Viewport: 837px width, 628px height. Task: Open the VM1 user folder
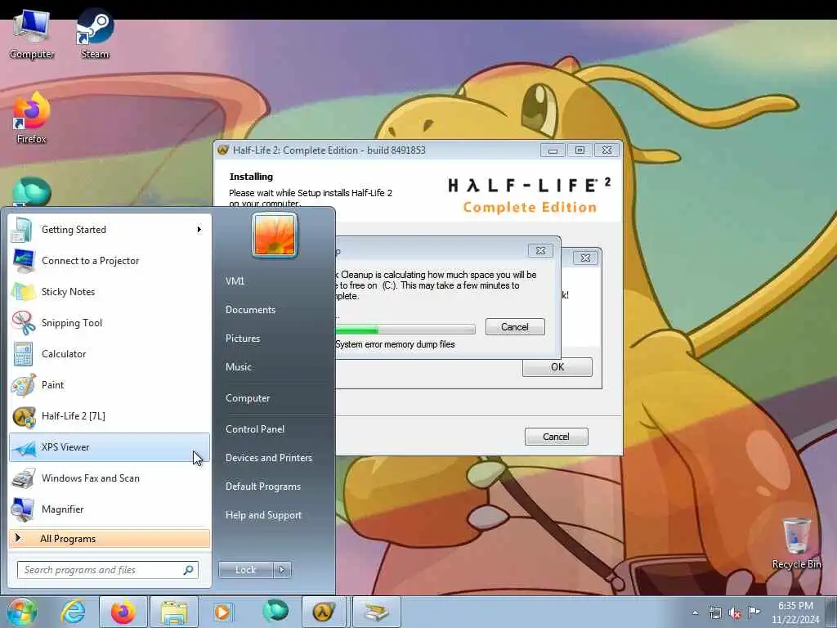click(235, 281)
